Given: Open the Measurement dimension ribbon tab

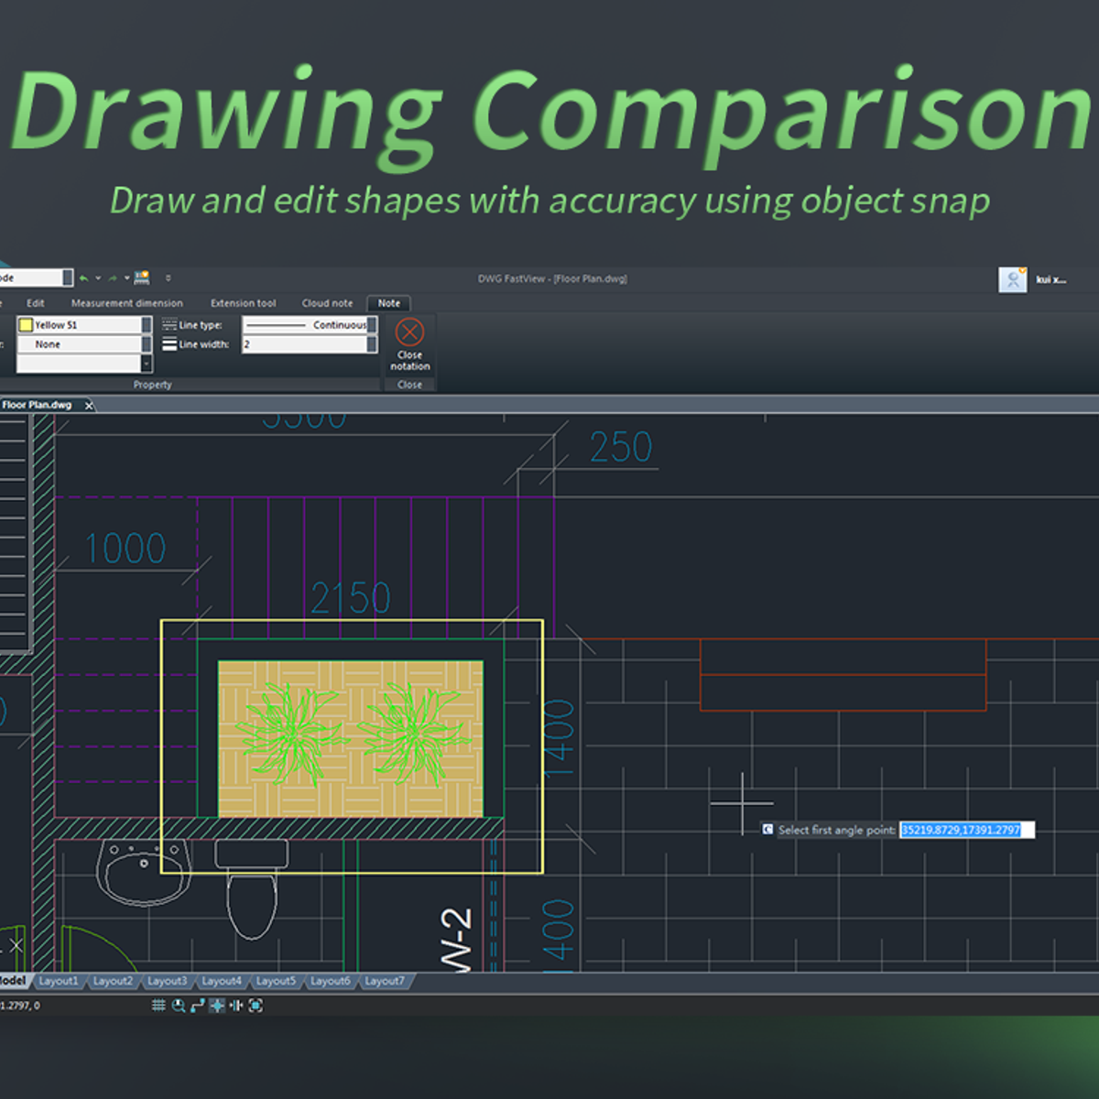Looking at the screenshot, I should [126, 303].
